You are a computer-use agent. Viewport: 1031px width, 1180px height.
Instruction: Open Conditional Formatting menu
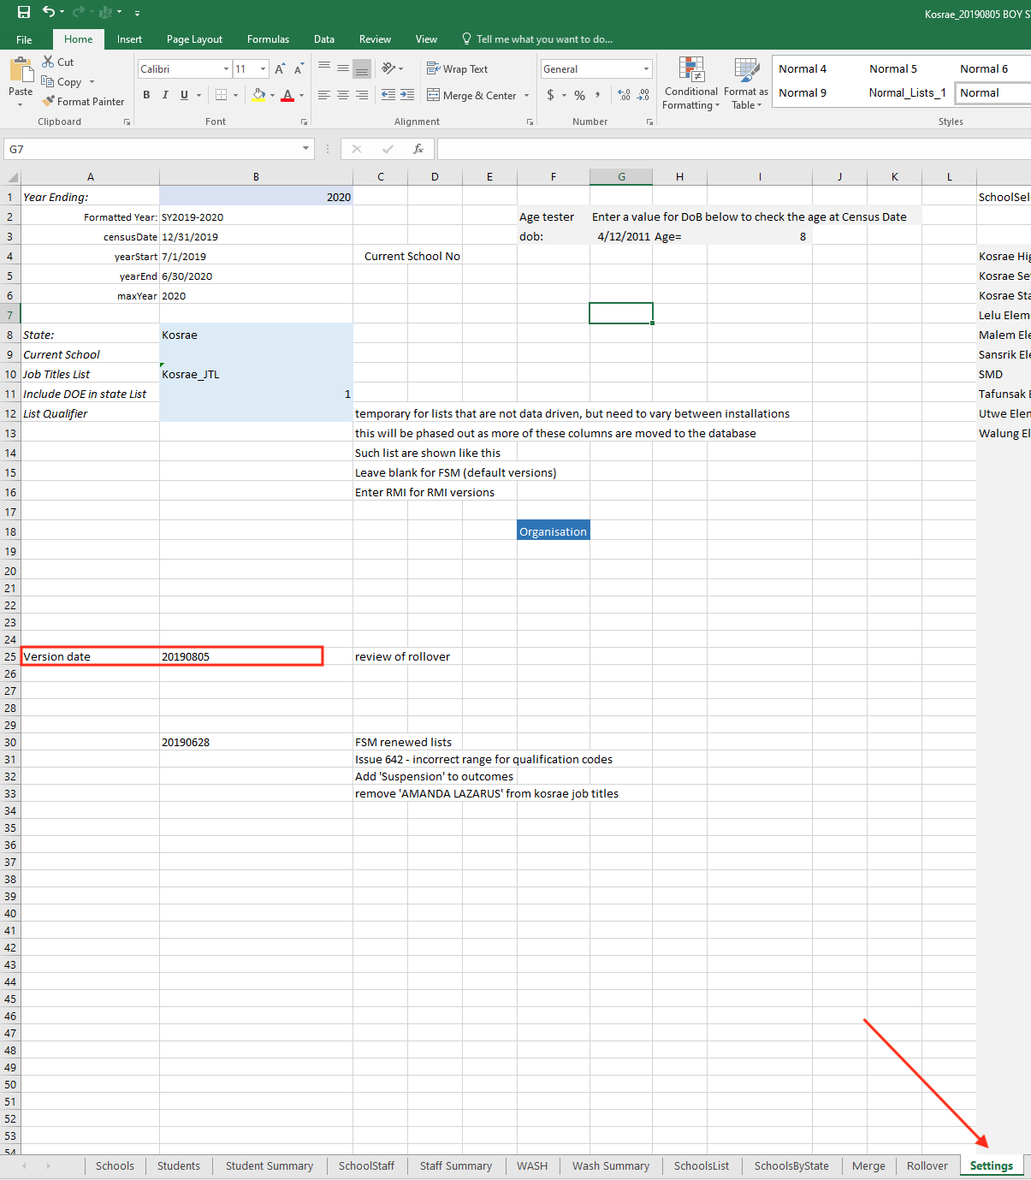pos(690,84)
